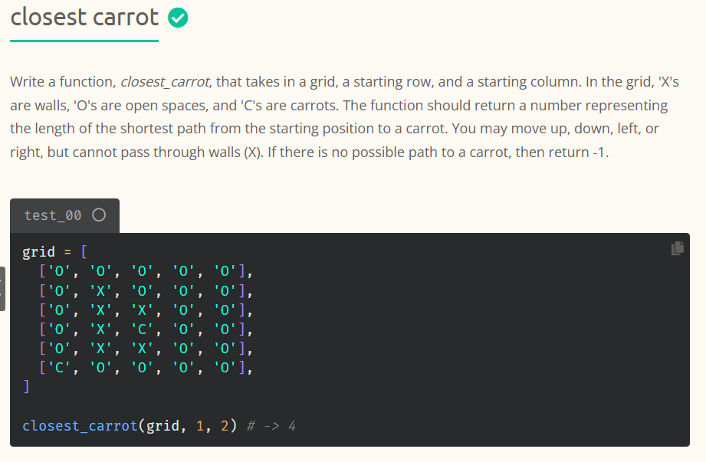The image size is (706, 462).
Task: Click the equals sign after grid
Action: (67, 251)
